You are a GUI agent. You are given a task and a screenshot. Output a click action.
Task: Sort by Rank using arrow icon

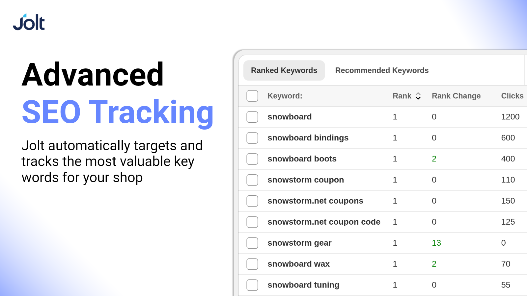(x=418, y=96)
